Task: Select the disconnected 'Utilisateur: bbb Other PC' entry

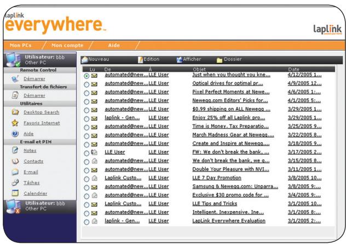Action: (40, 206)
